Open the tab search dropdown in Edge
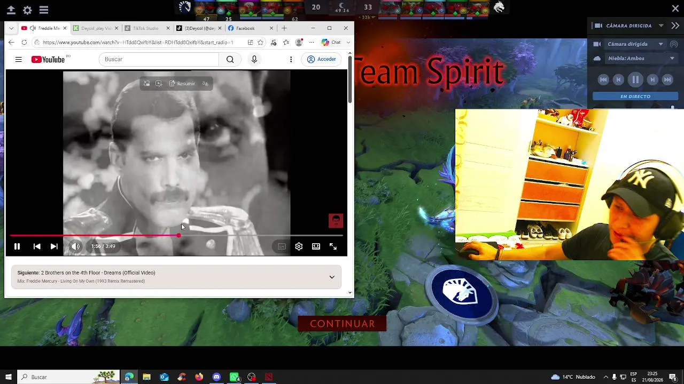 [x=11, y=28]
